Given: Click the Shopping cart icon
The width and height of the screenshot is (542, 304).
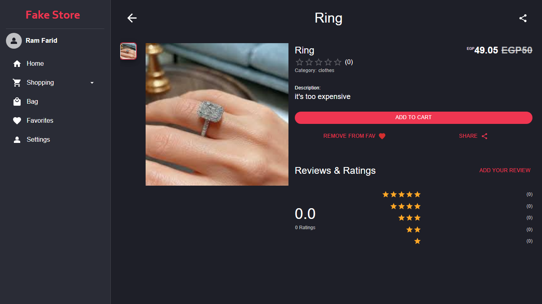Looking at the screenshot, I should coord(17,83).
